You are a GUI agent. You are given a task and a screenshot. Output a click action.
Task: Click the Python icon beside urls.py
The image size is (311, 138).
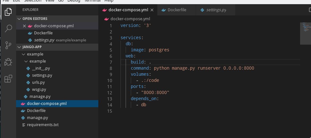(28, 82)
